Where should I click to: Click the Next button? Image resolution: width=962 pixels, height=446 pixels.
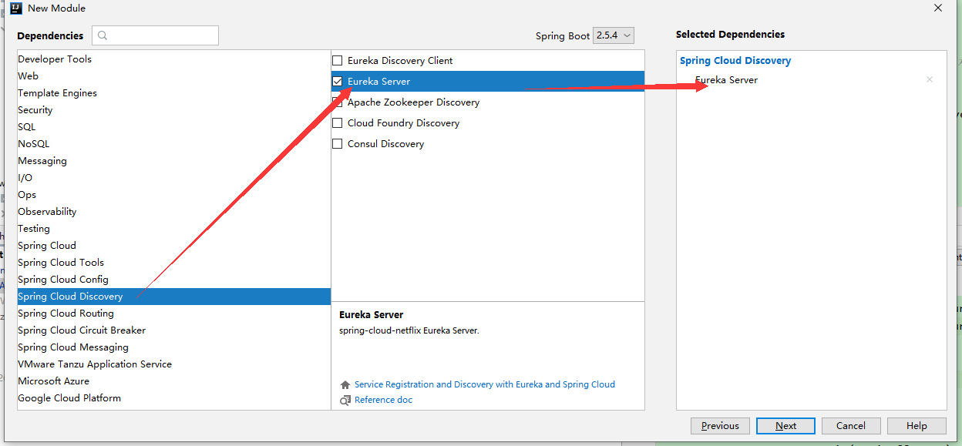tap(785, 426)
